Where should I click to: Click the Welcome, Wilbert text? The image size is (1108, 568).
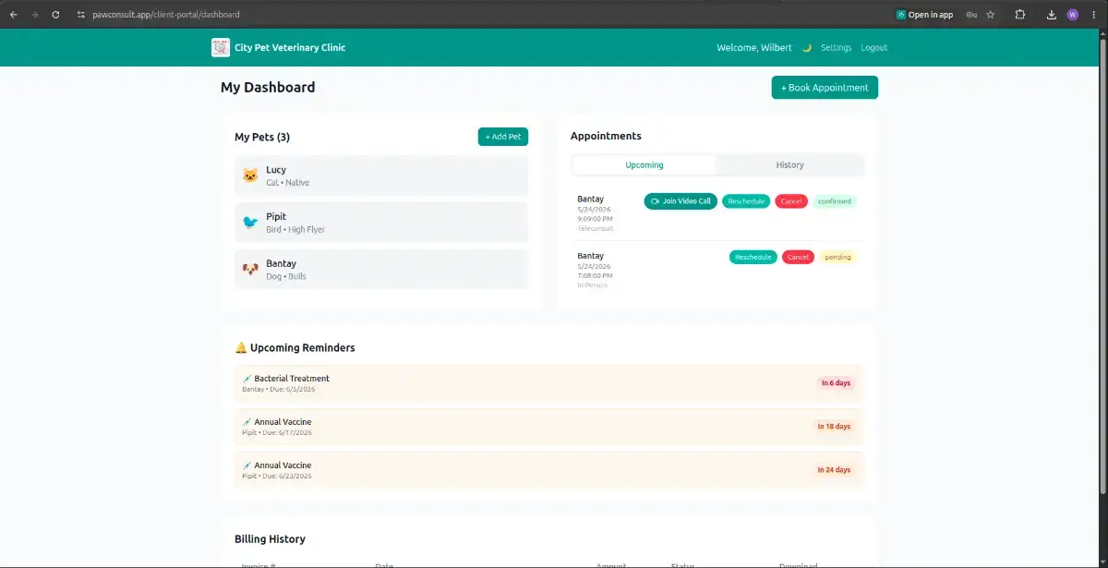(754, 48)
